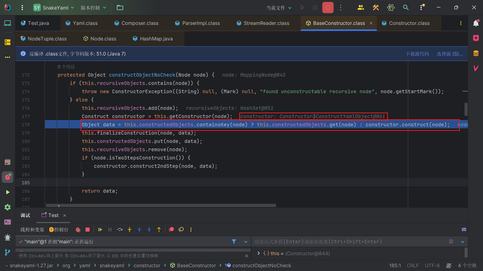Screen dimensions: 483x271
Task: Click constructObjectNoCheck in breadcrumb
Action: coord(258,265)
